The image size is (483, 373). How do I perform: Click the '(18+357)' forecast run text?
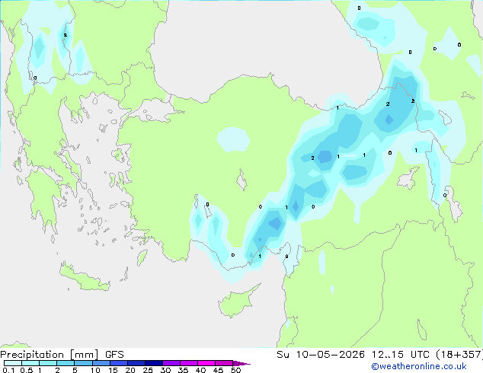[x=459, y=355]
